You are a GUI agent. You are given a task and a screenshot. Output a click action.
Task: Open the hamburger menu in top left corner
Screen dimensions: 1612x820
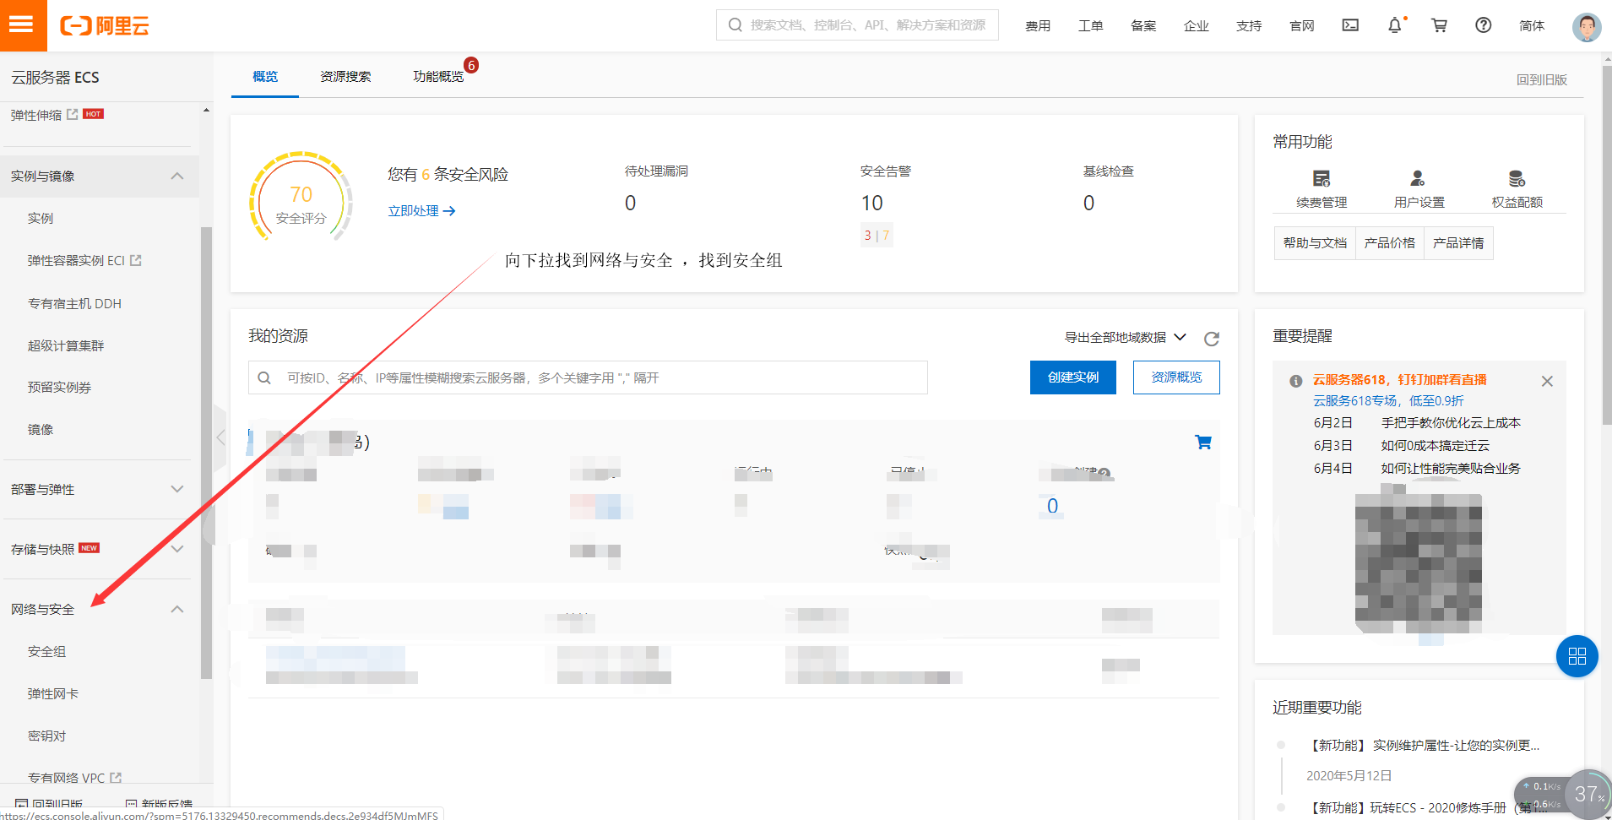[x=23, y=25]
